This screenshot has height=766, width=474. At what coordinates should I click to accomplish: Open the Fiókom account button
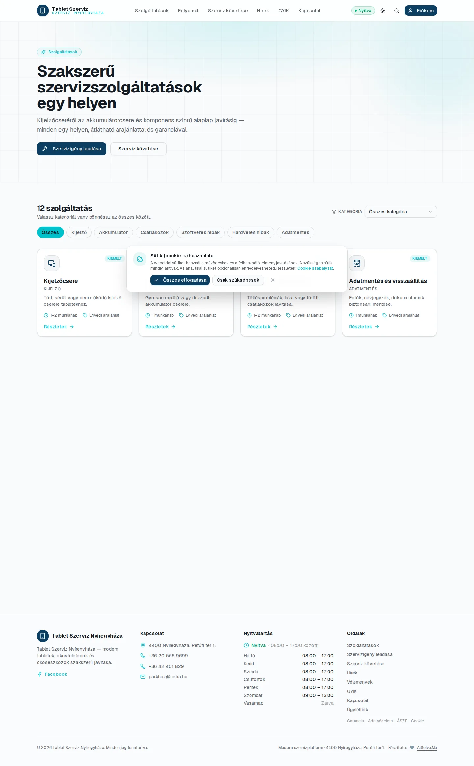[421, 11]
